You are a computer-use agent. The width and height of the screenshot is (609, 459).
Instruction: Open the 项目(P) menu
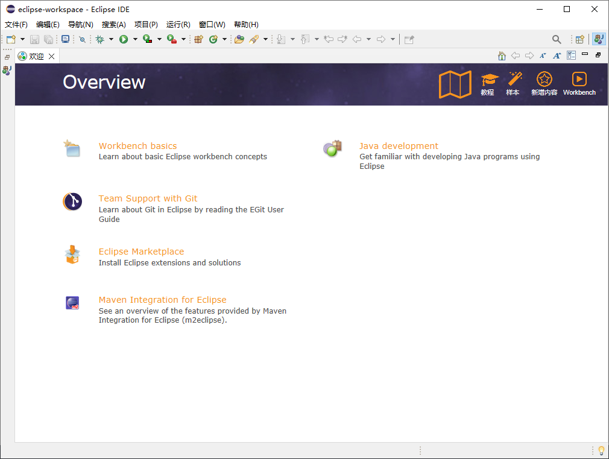(146, 25)
